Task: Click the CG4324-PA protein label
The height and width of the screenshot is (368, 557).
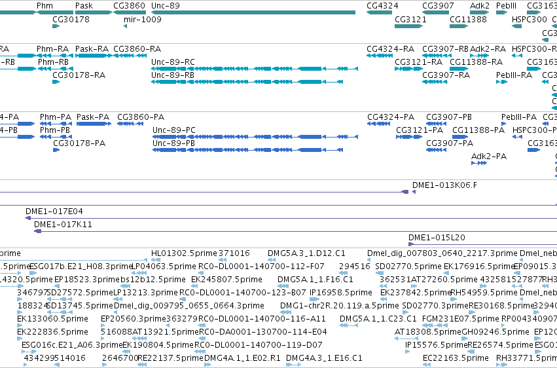Action: 391,117
